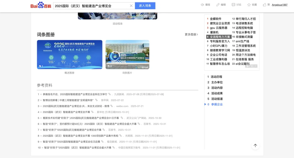Click hot search item 恒温游泳池
The width and height of the screenshot is (294, 158).
(243, 50)
